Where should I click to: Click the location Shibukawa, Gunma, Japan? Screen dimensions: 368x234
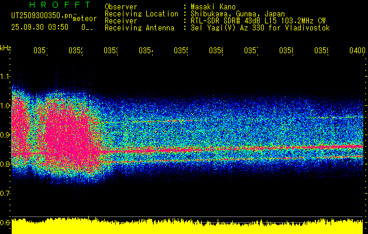pyautogui.click(x=238, y=14)
